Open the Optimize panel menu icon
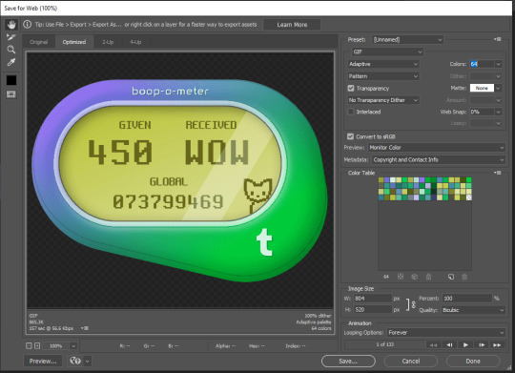 click(498, 39)
